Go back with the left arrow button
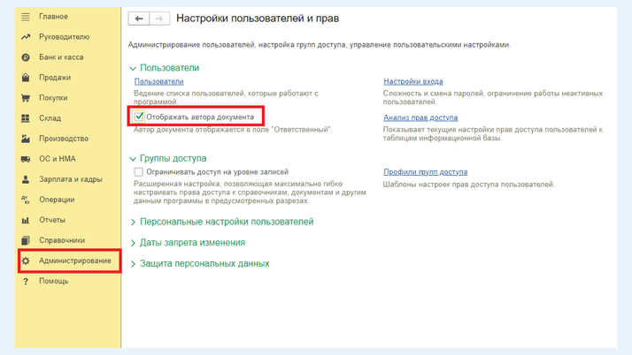The height and width of the screenshot is (355, 632). pyautogui.click(x=139, y=19)
